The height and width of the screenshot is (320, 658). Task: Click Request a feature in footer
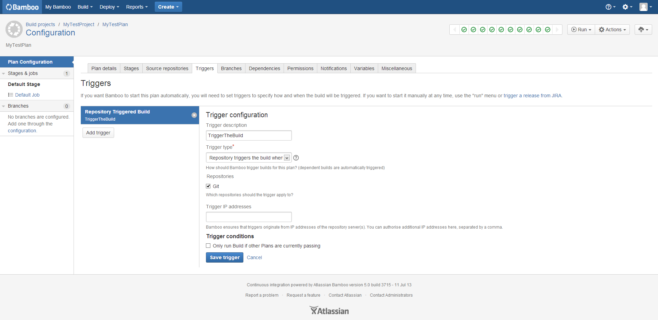click(x=304, y=295)
